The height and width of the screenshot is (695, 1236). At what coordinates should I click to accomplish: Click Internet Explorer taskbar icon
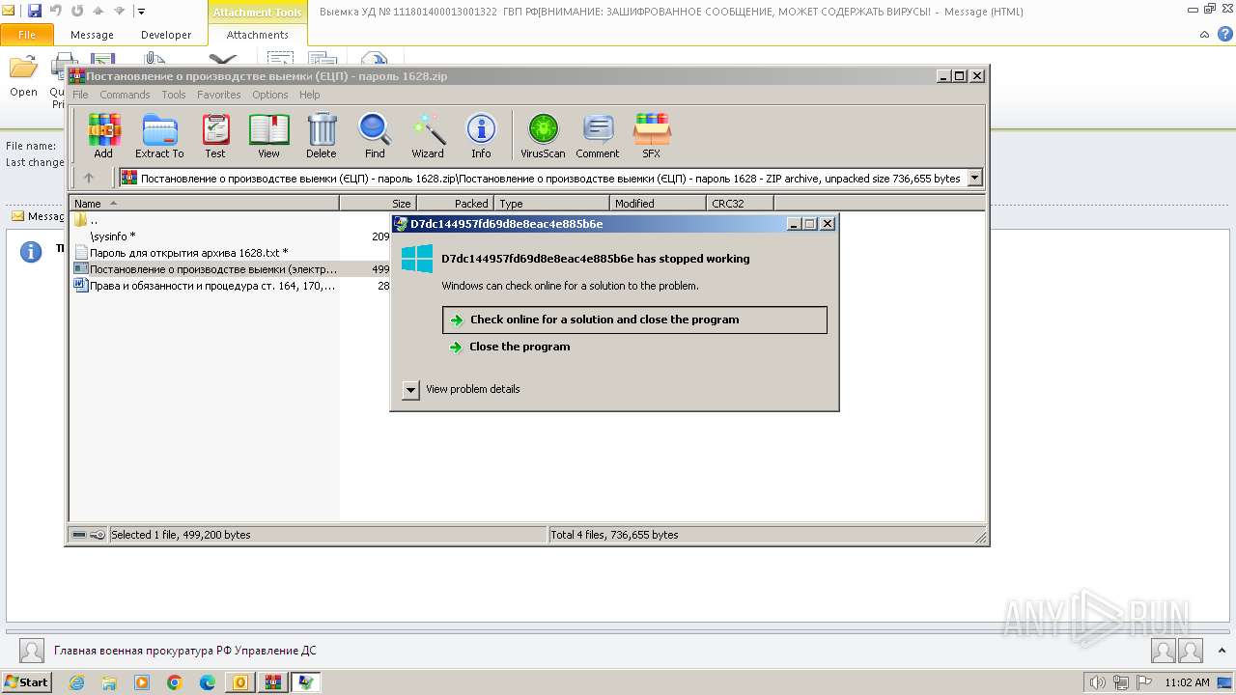click(76, 682)
